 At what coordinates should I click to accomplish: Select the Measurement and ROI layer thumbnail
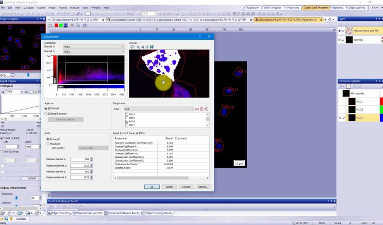[349, 31]
